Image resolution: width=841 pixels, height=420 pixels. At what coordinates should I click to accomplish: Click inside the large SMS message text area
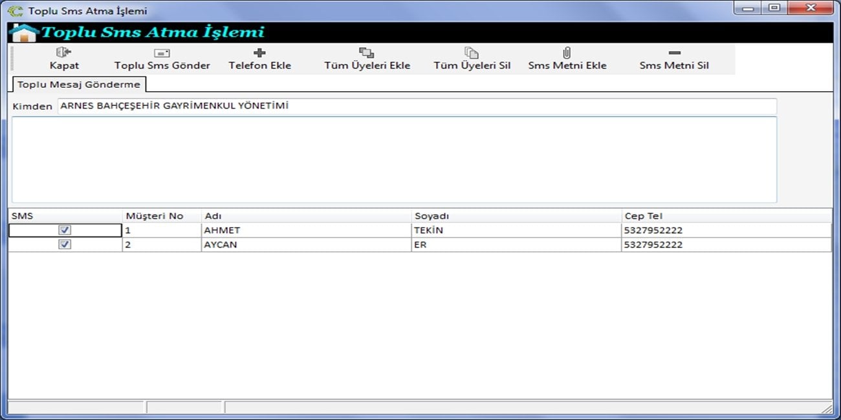pyautogui.click(x=394, y=160)
